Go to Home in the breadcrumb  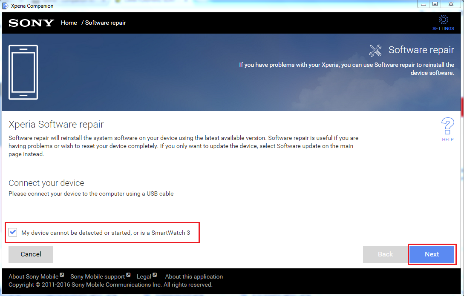point(69,23)
